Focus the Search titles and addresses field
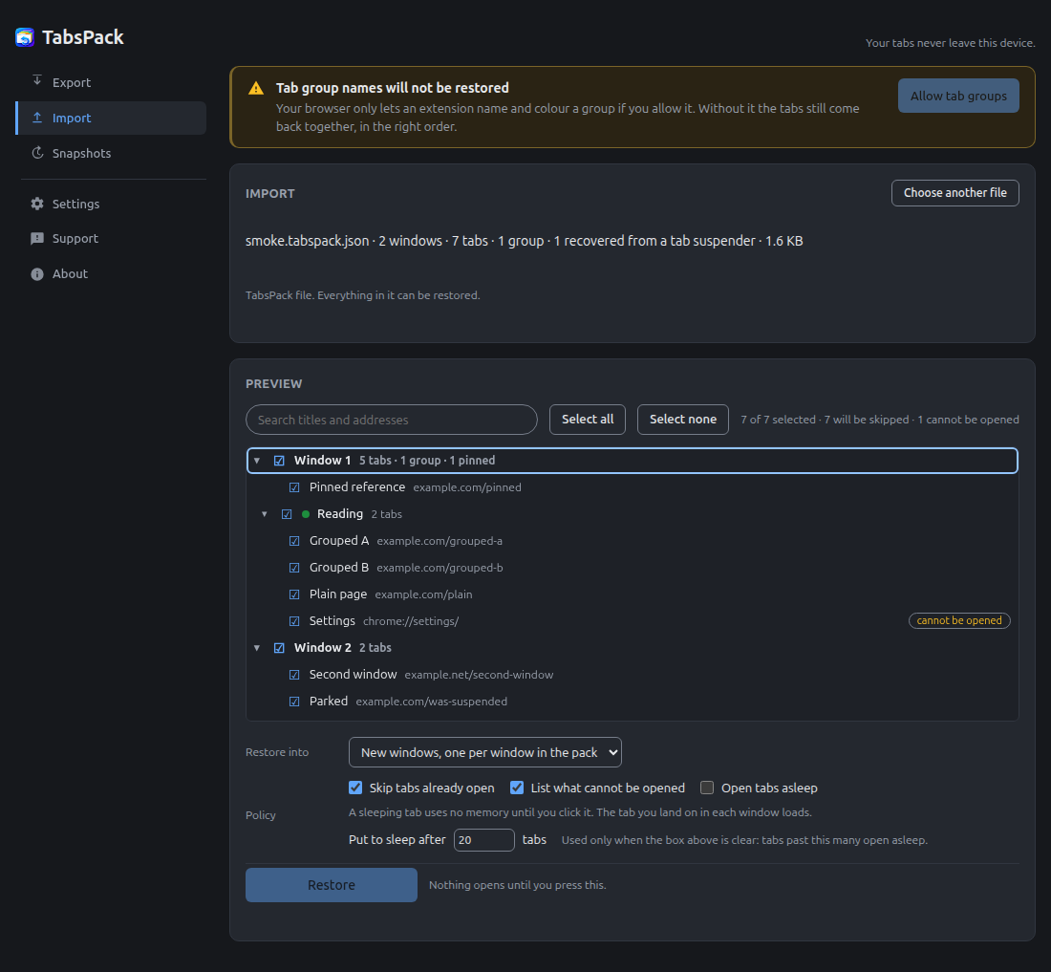 point(392,420)
